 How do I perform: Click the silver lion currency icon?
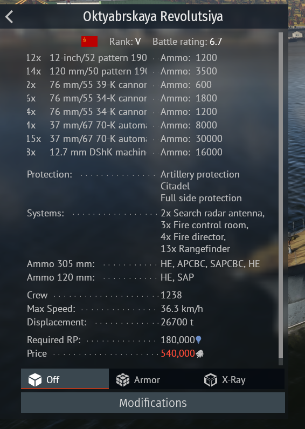[x=199, y=354]
